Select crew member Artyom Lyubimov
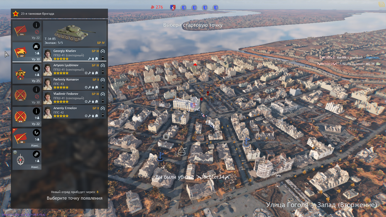This screenshot has height=217, width=386. (x=74, y=69)
